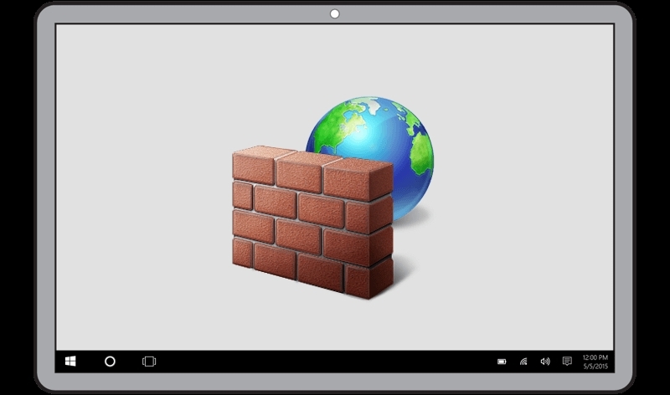This screenshot has height=395, width=670.
Task: Open the Action Center notifications icon
Action: (x=567, y=362)
